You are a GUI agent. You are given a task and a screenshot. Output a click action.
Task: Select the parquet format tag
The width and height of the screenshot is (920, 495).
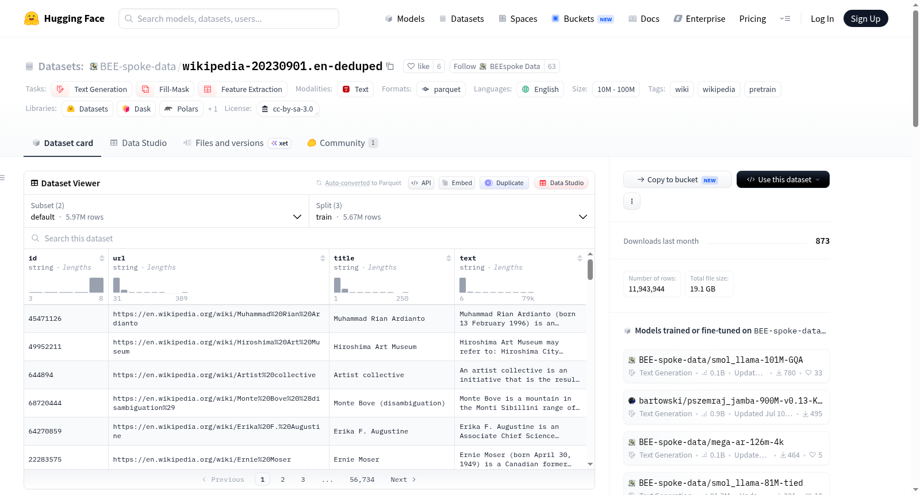coord(441,89)
